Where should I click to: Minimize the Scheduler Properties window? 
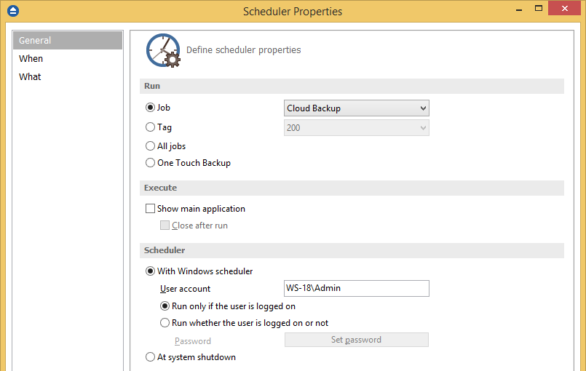click(x=517, y=9)
